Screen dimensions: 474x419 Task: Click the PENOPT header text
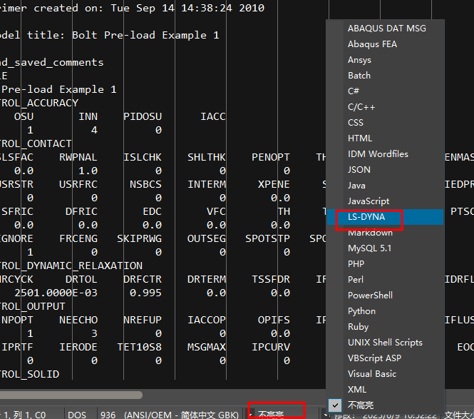271,158
